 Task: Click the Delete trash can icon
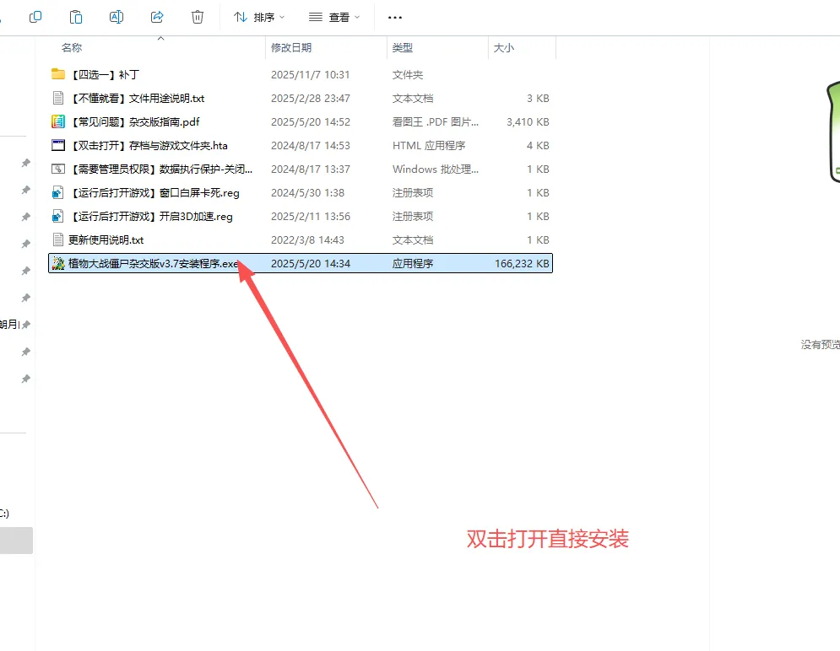coord(198,17)
